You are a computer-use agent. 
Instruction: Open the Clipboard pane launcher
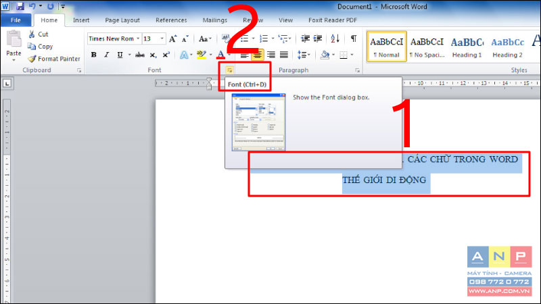pos(79,70)
